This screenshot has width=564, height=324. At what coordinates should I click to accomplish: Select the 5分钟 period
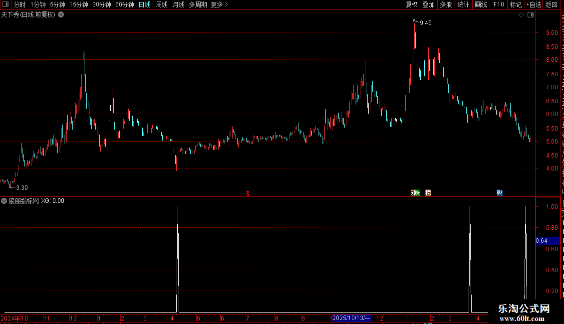pyautogui.click(x=57, y=4)
